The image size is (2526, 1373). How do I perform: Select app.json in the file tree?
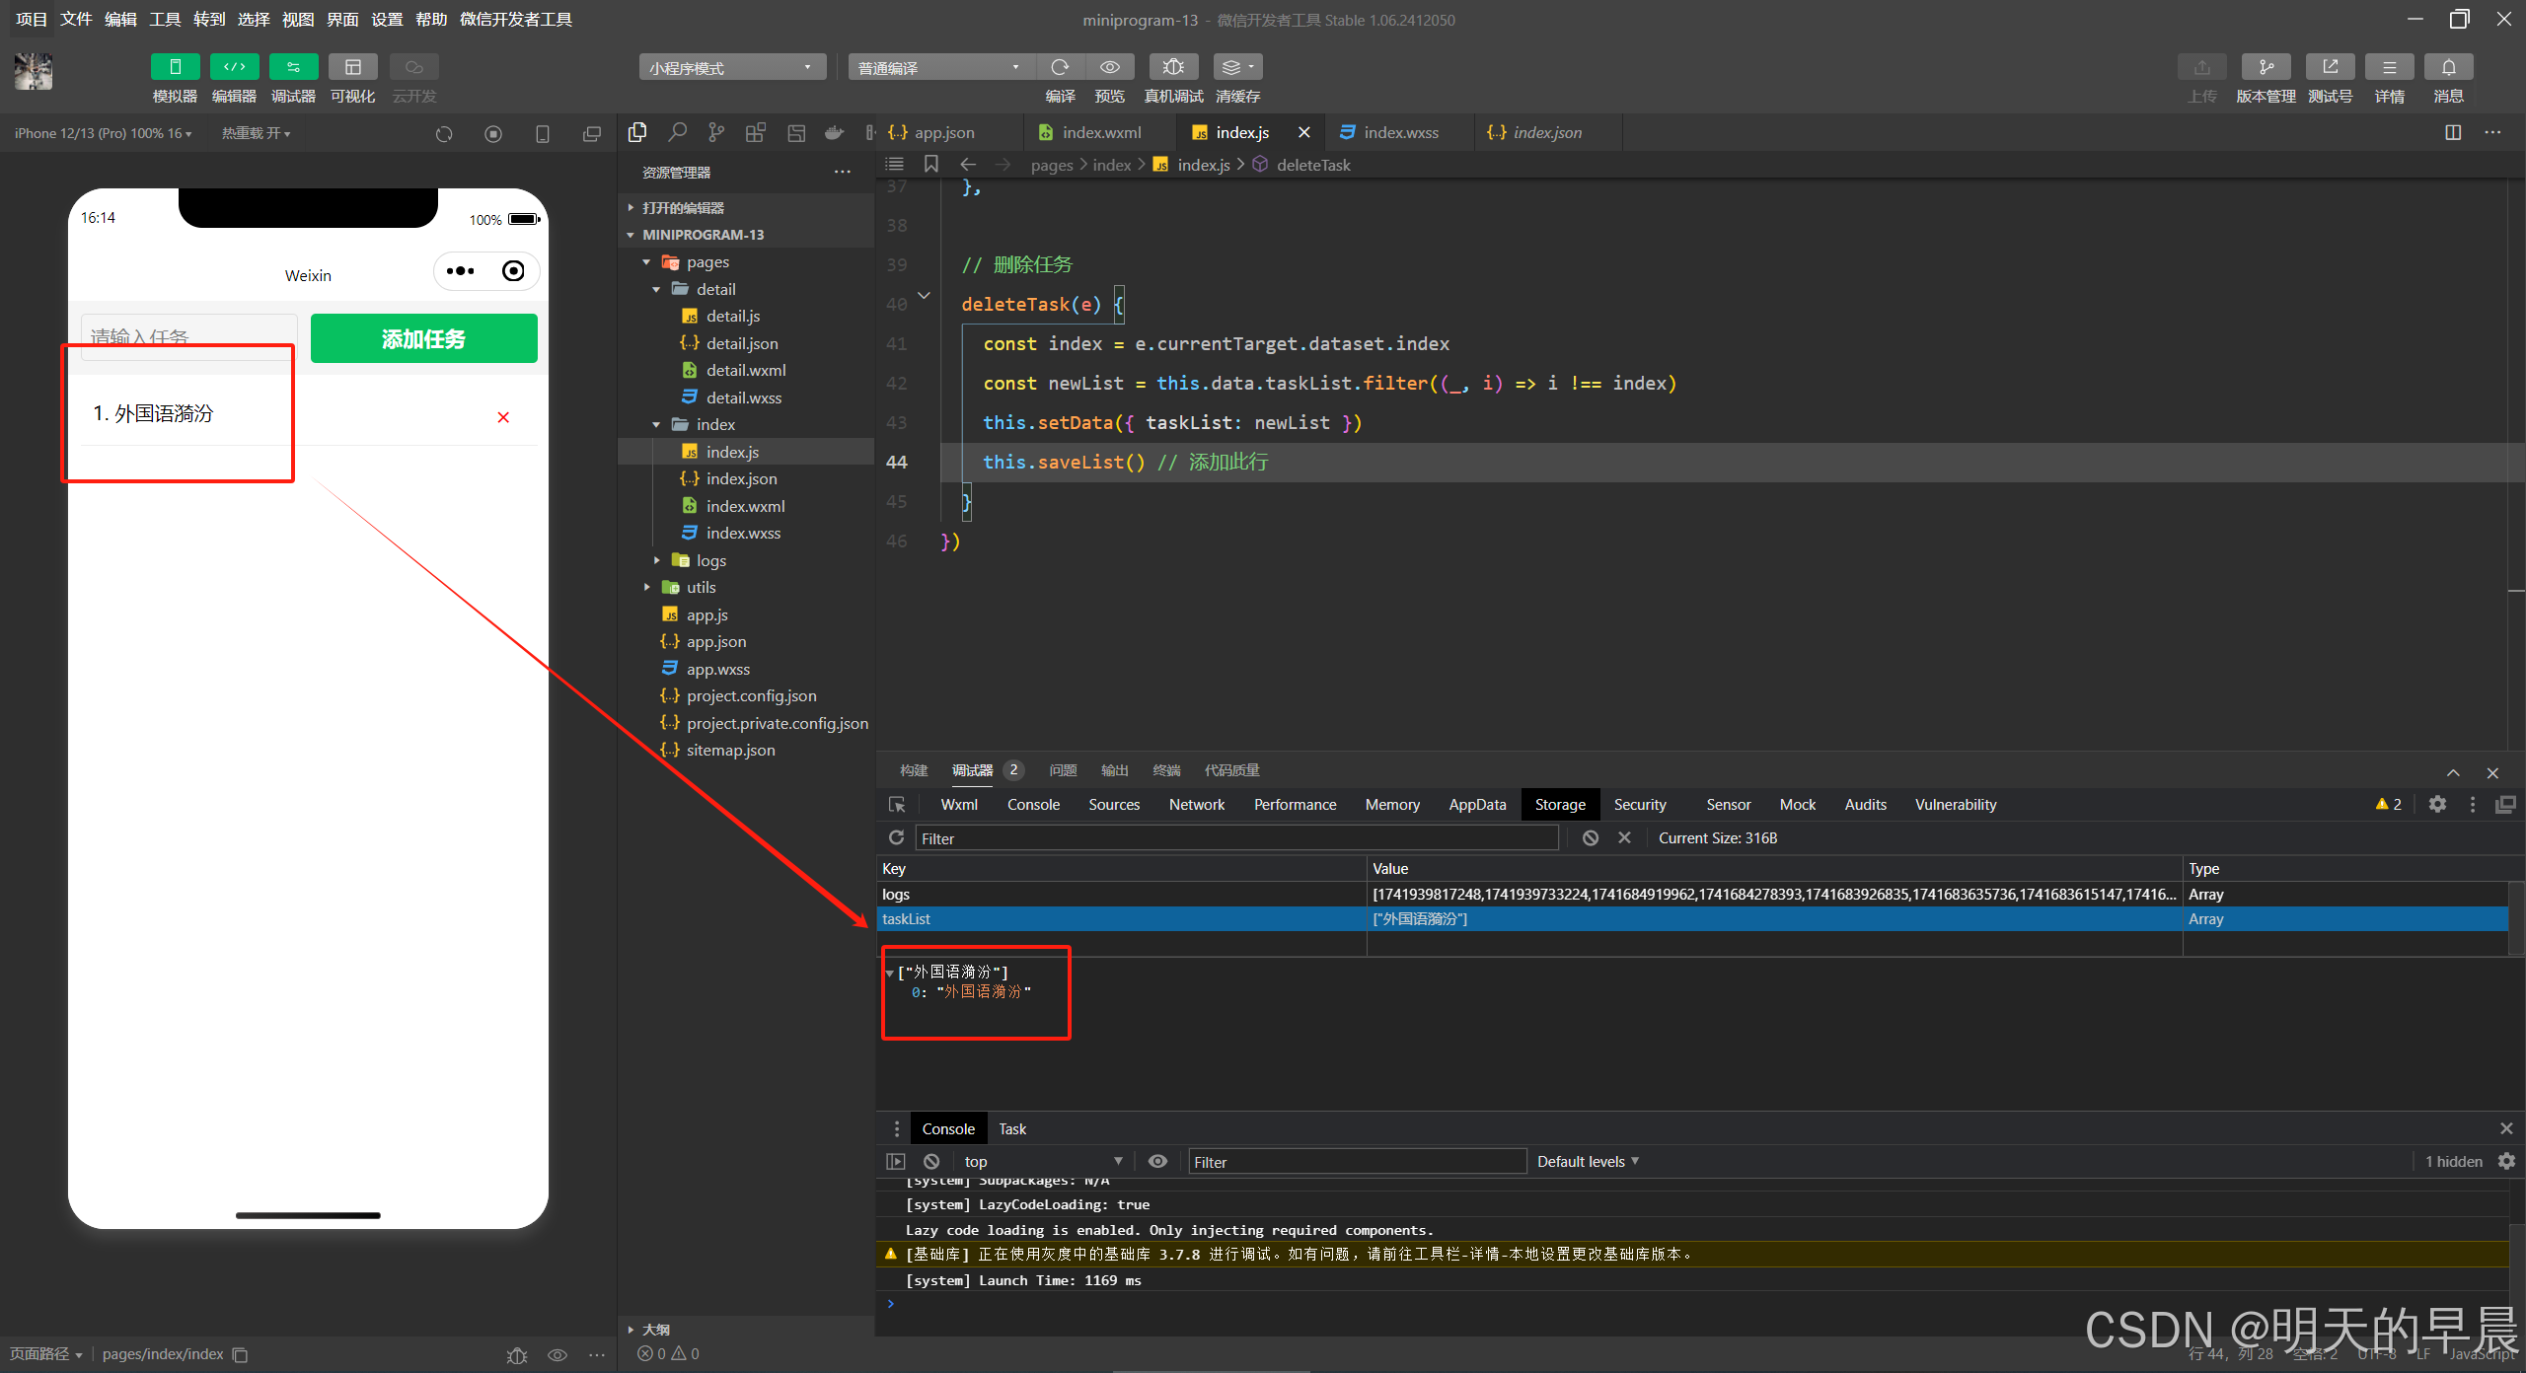point(716,641)
